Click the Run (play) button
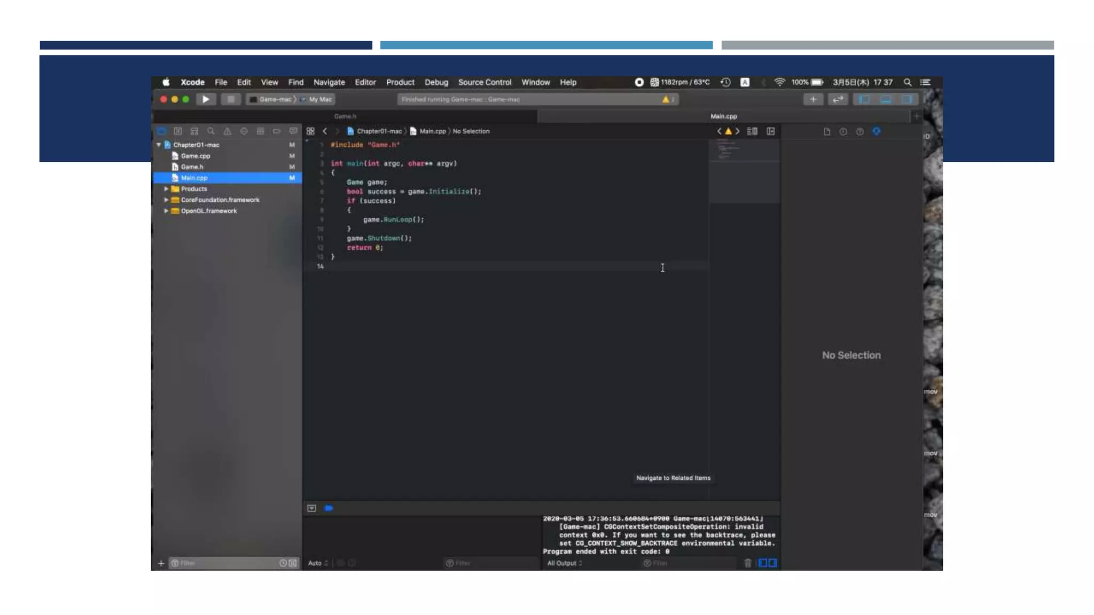Screen dimensions: 1094x615 [x=206, y=99]
